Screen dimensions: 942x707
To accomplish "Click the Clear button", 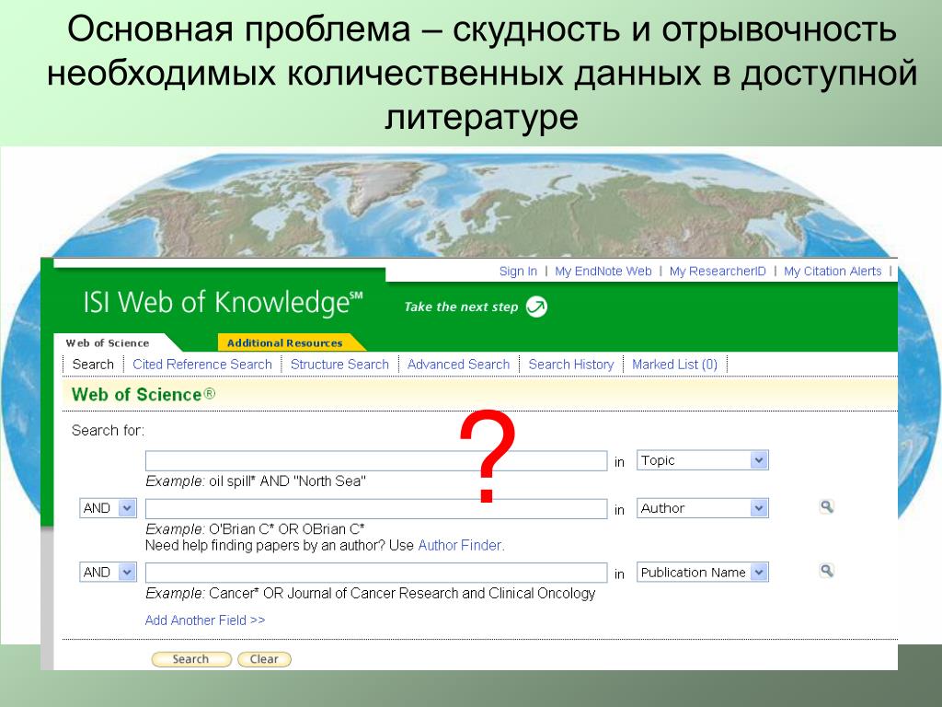I will tap(264, 659).
